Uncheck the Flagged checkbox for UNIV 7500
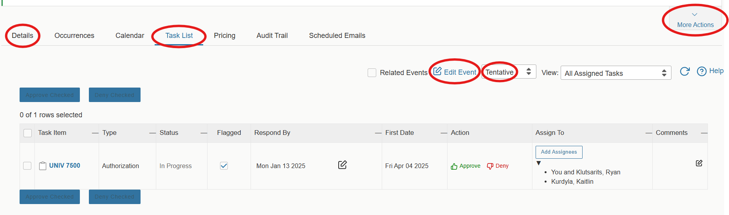The width and height of the screenshot is (729, 215). [224, 166]
